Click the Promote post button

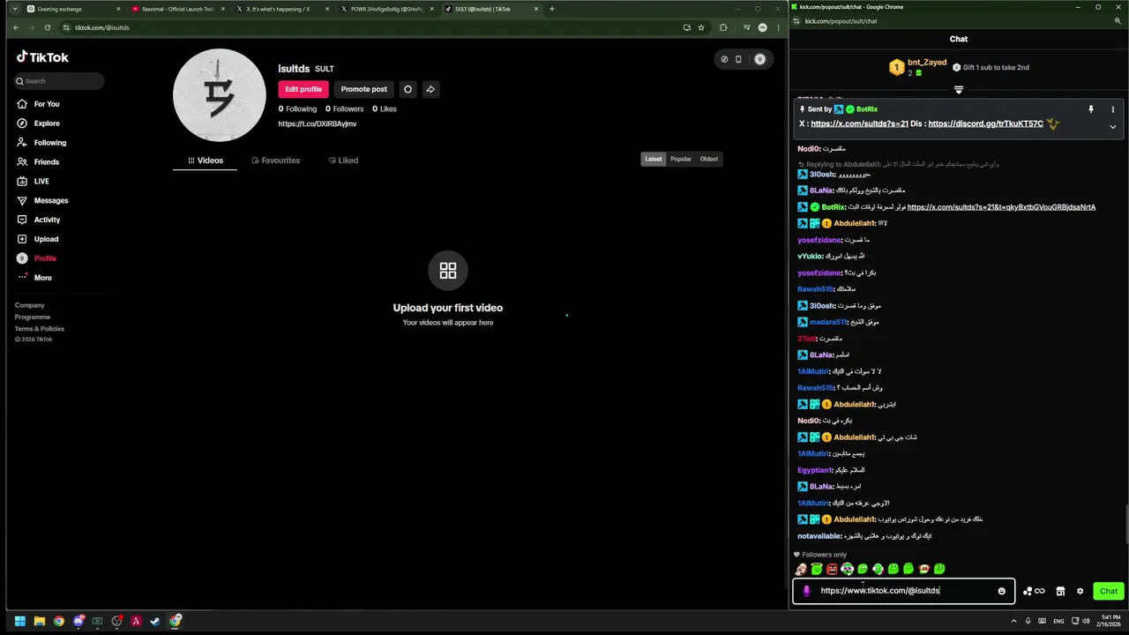364,89
